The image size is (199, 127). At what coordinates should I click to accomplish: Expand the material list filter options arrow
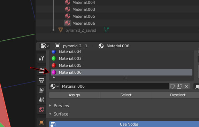point(54,77)
